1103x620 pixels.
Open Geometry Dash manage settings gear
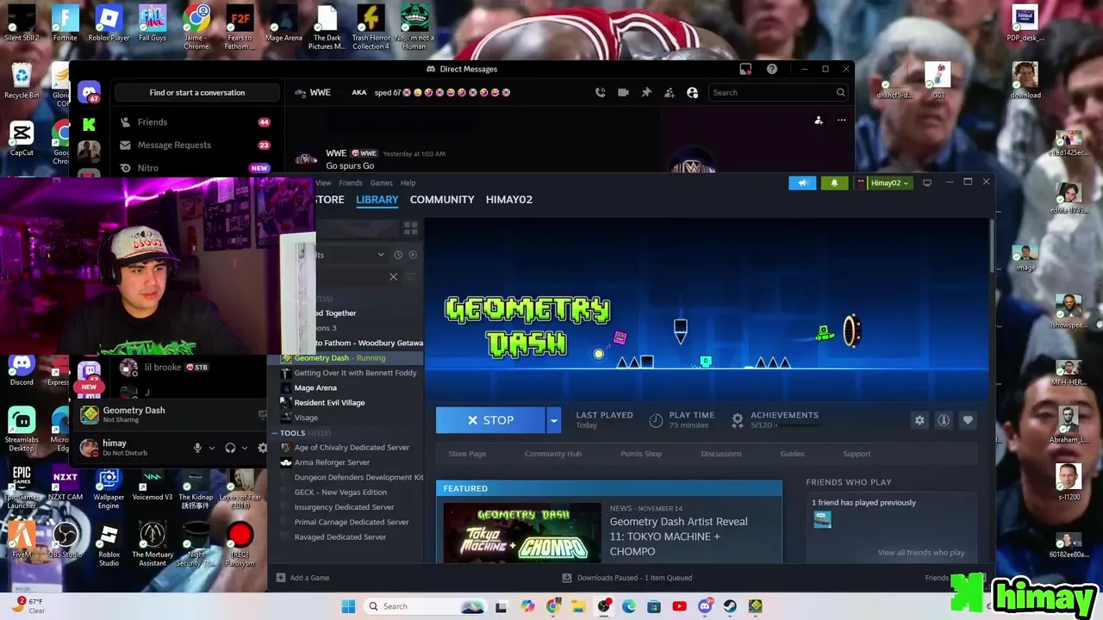pyautogui.click(x=919, y=420)
